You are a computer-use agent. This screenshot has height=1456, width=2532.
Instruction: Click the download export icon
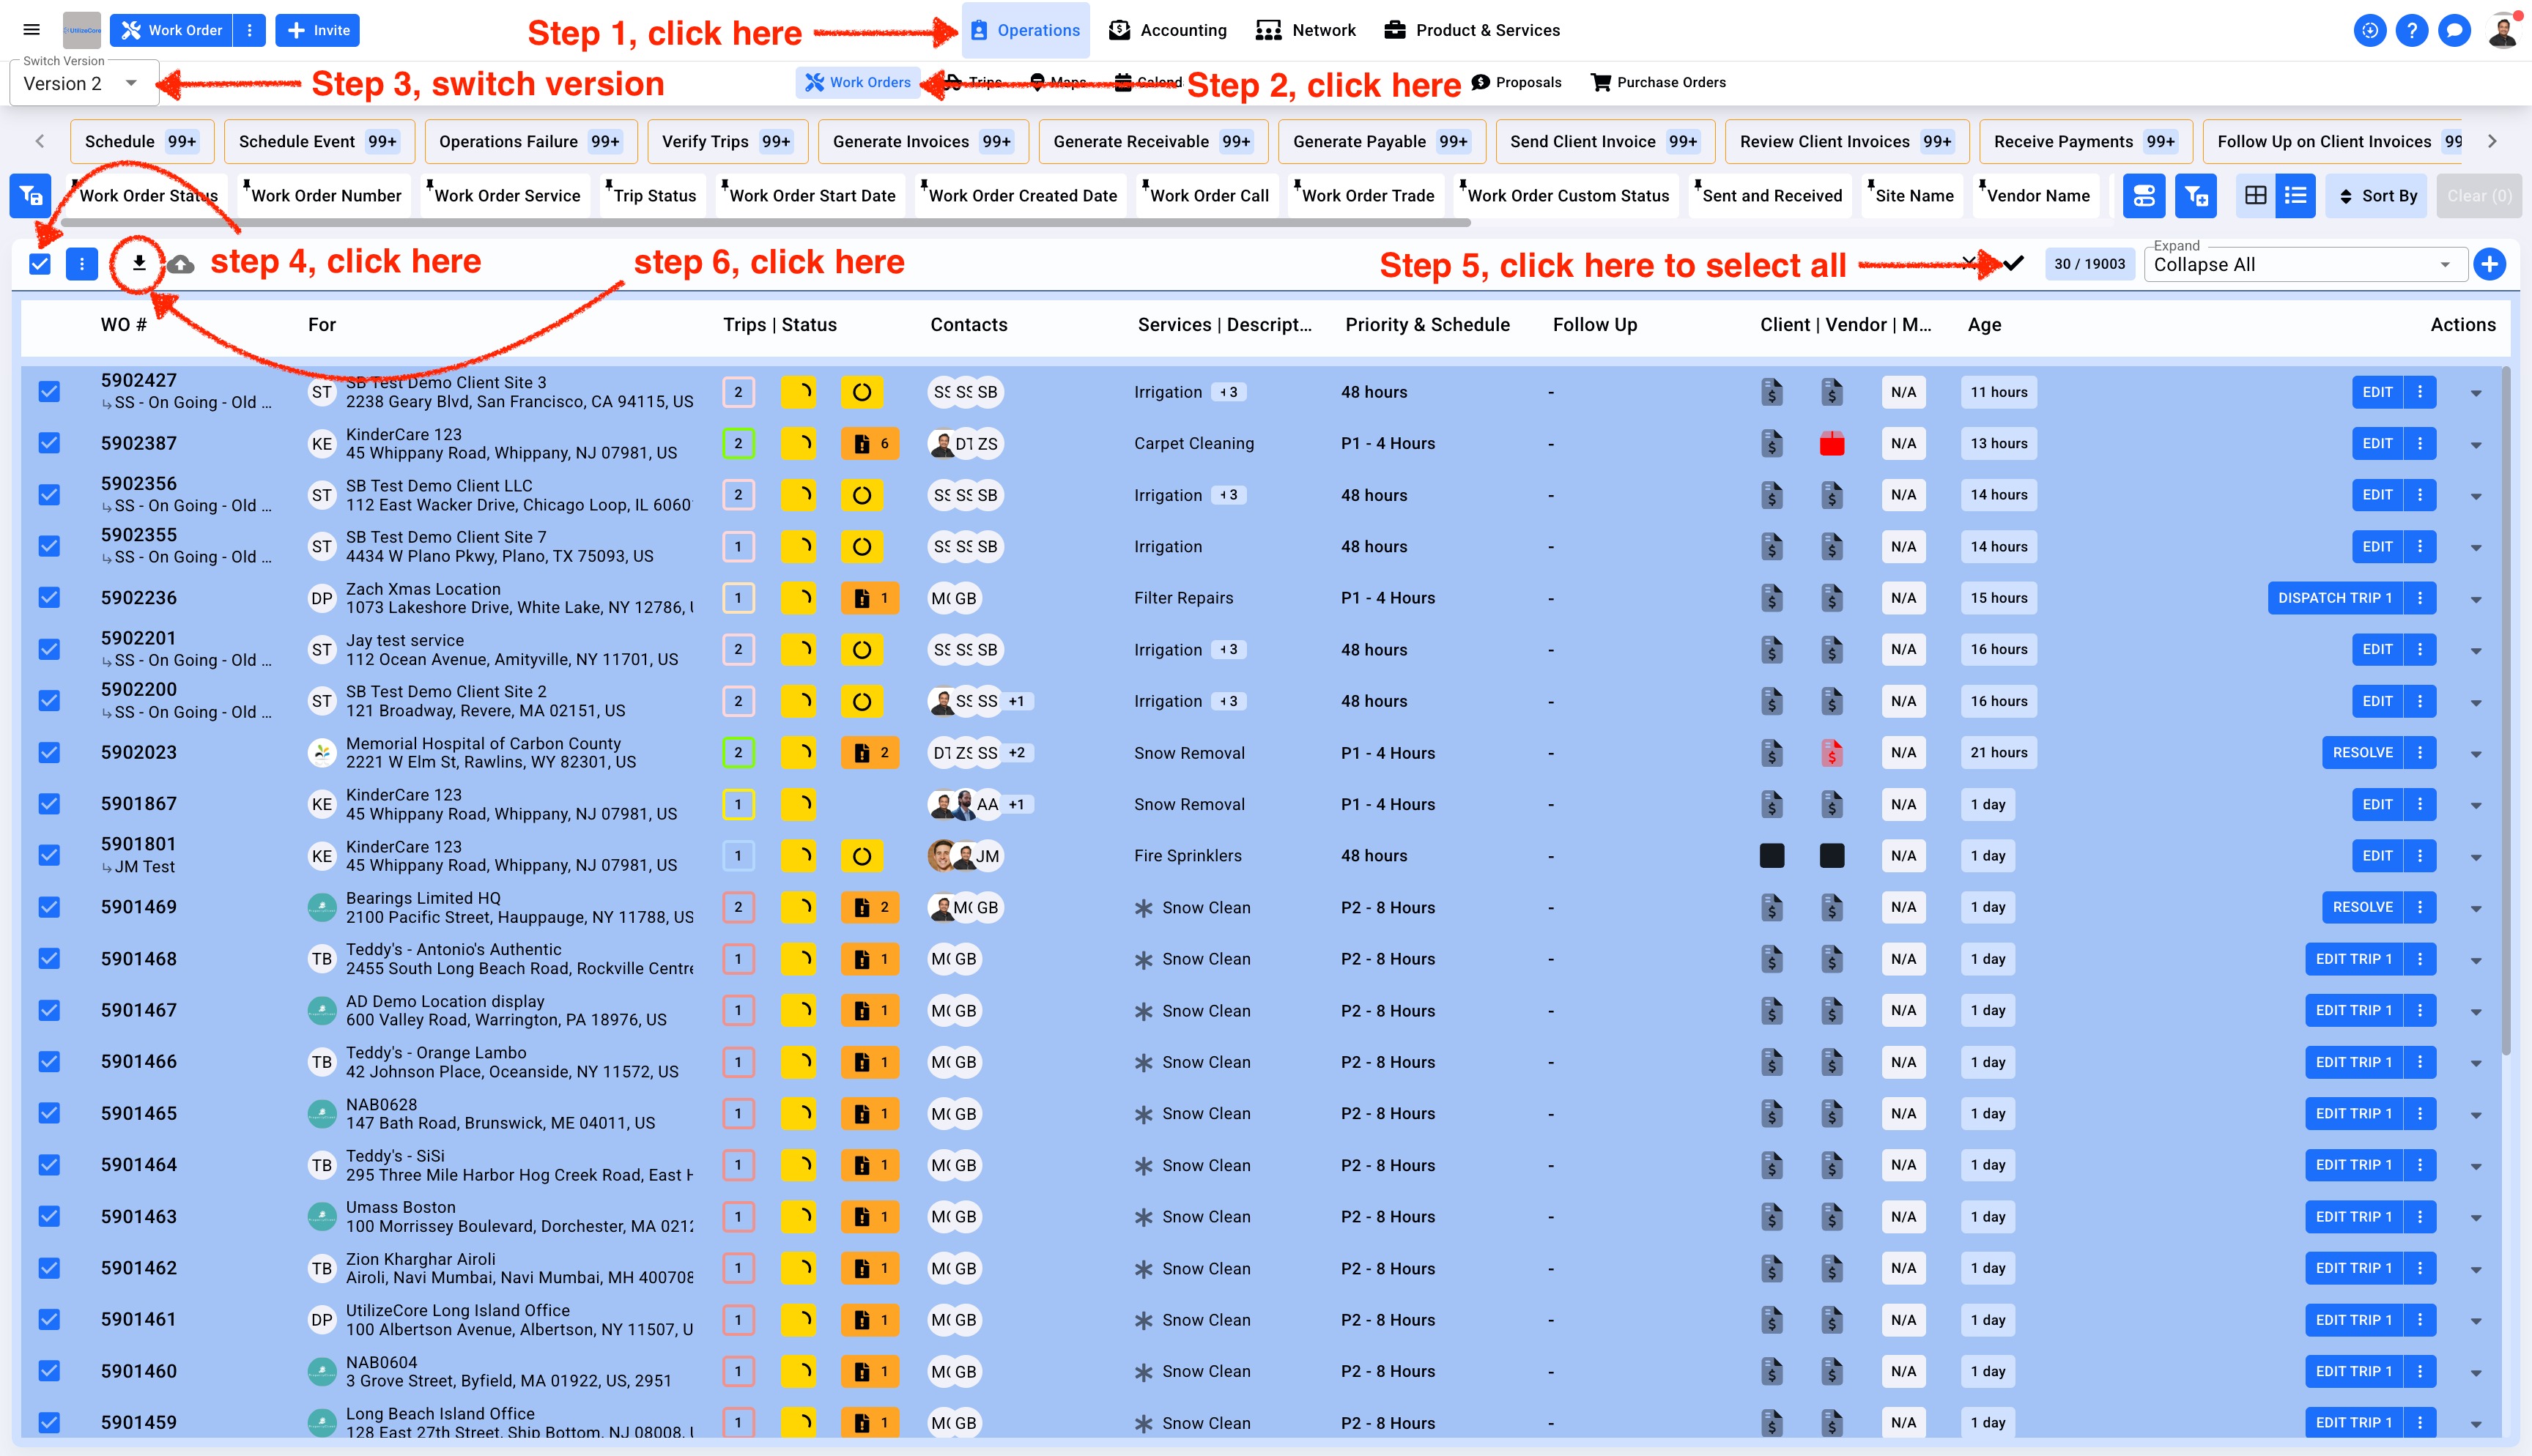coord(139,263)
